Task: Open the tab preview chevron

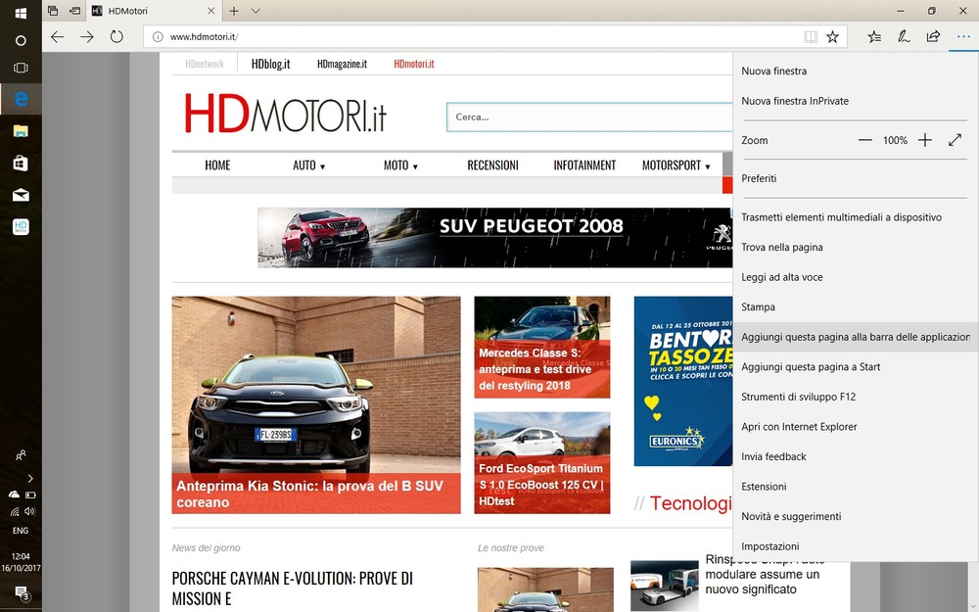Action: [x=256, y=11]
